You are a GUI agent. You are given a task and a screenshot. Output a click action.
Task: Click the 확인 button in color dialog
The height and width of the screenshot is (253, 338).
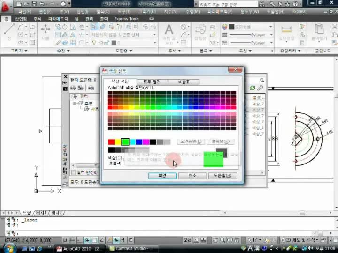click(162, 176)
